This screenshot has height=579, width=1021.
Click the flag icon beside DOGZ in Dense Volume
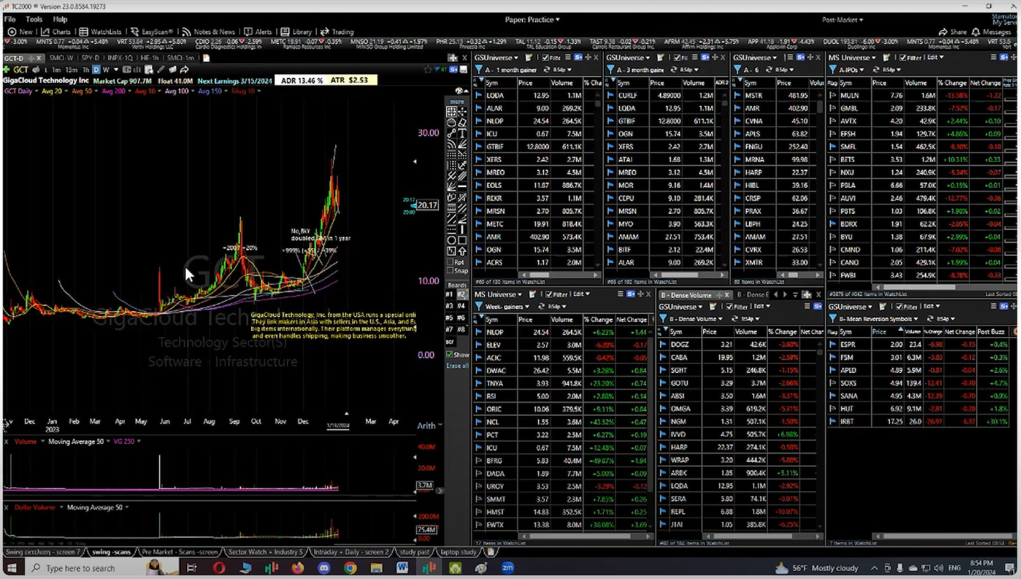point(663,344)
